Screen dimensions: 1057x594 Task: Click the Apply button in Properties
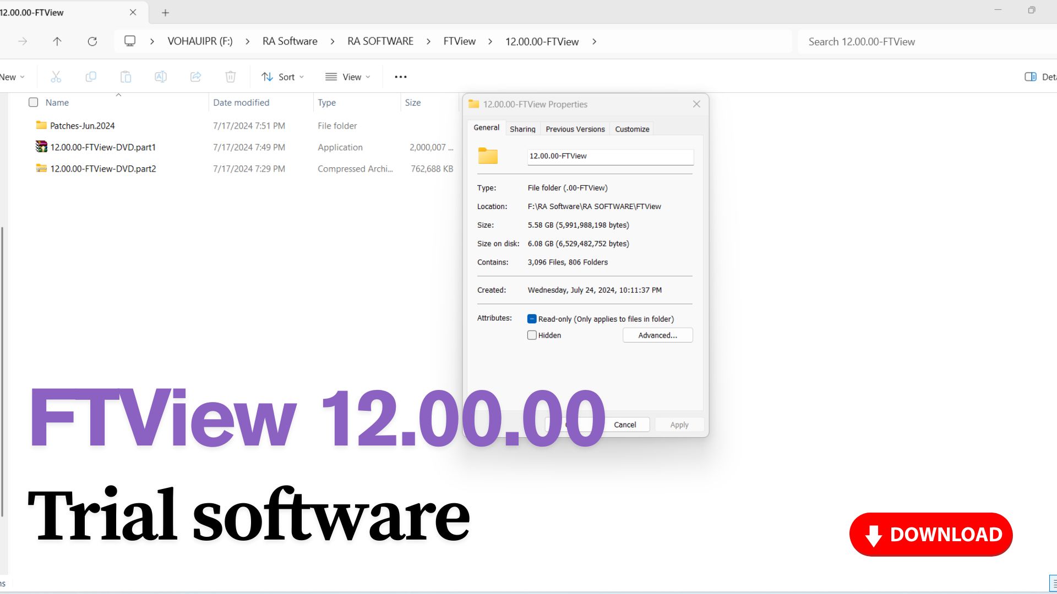coord(679,424)
